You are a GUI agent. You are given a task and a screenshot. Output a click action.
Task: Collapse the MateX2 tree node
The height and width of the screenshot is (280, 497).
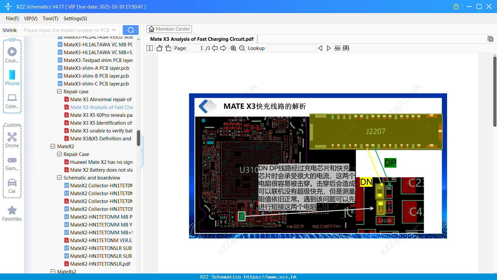pyautogui.click(x=53, y=147)
